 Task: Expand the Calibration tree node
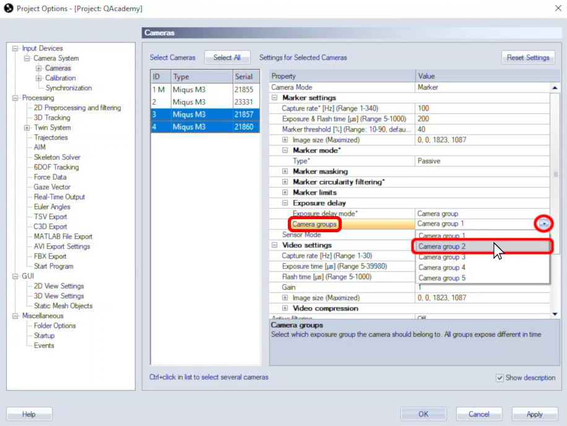[x=38, y=78]
